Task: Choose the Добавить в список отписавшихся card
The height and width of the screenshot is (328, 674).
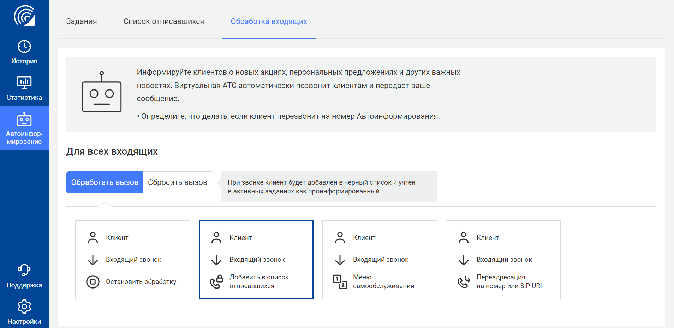Action: 256,260
